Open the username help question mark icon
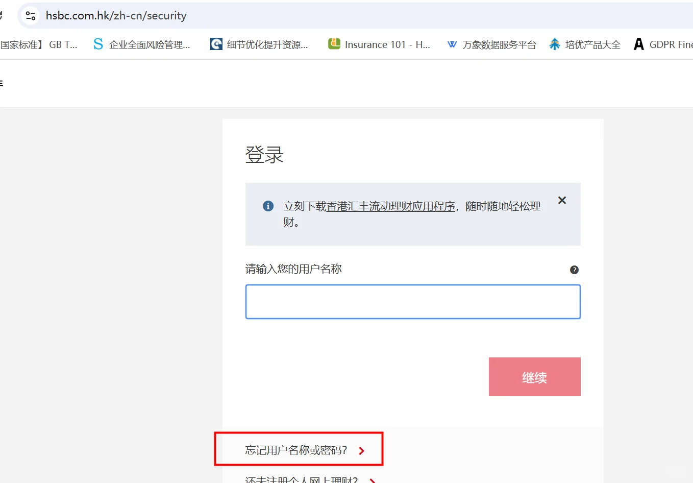Image resolution: width=693 pixels, height=483 pixels. coord(574,270)
